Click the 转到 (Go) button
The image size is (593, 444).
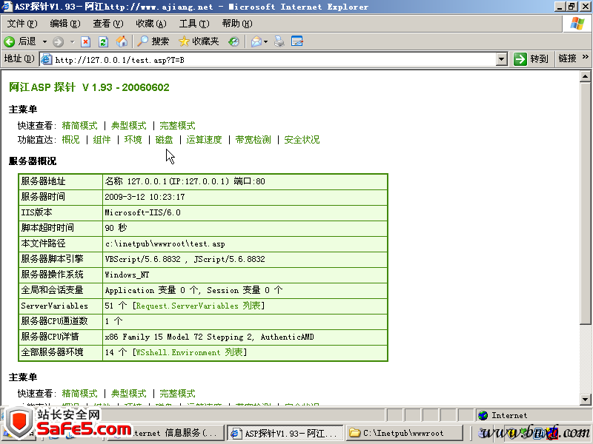click(x=531, y=59)
